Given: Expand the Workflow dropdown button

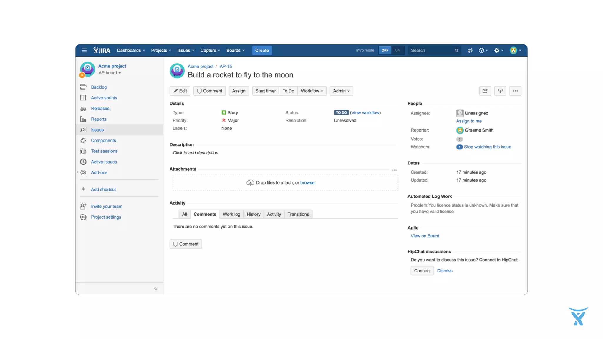Looking at the screenshot, I should click(312, 91).
